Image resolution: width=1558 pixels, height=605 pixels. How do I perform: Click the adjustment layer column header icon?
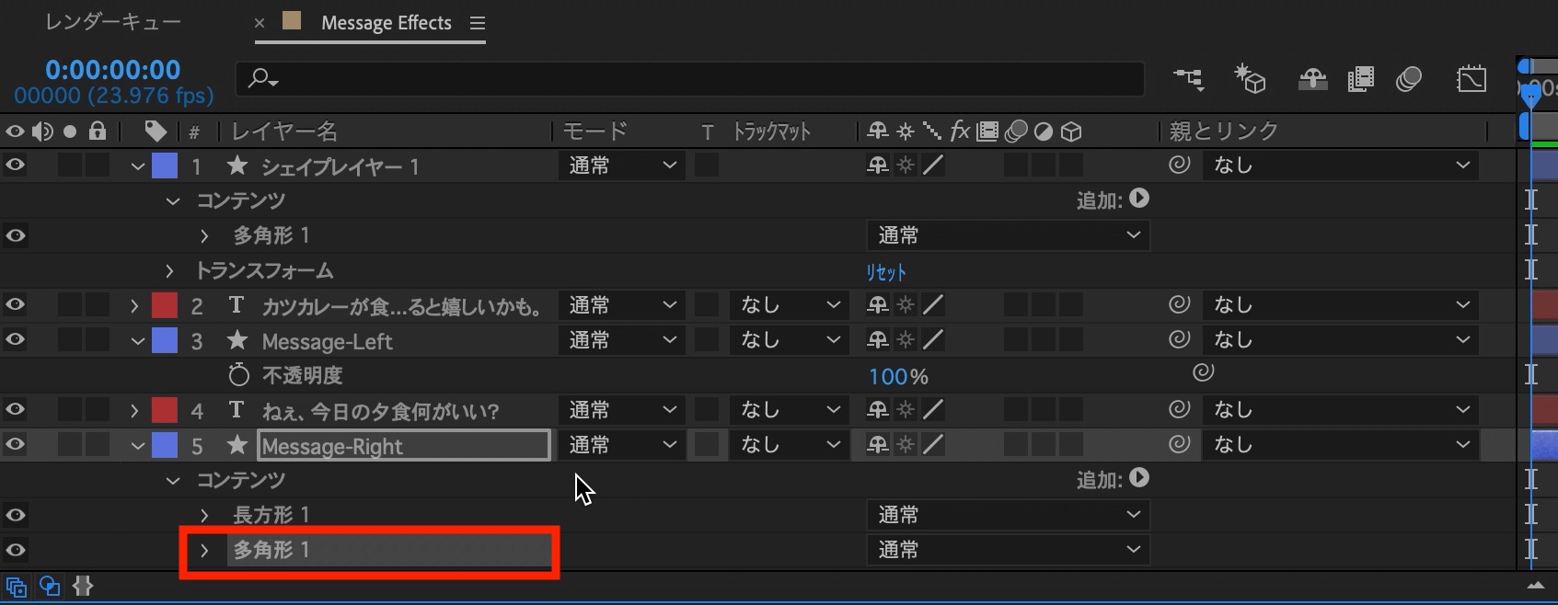1044,131
